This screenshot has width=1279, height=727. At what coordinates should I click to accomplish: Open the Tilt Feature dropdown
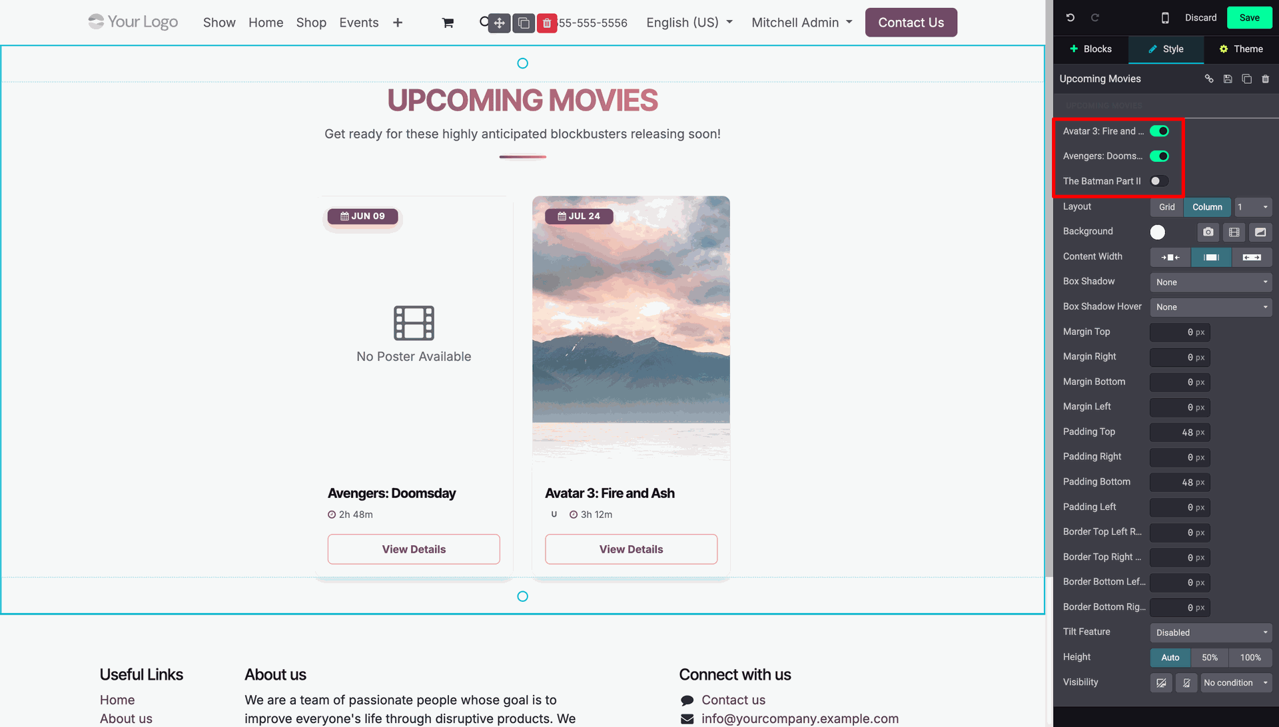coord(1211,632)
